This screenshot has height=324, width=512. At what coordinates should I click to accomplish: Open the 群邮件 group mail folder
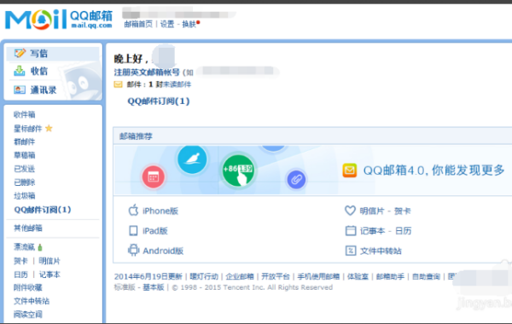pos(25,142)
